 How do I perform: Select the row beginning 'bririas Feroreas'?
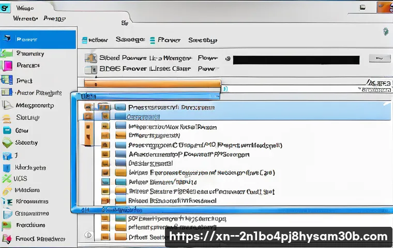point(202,173)
